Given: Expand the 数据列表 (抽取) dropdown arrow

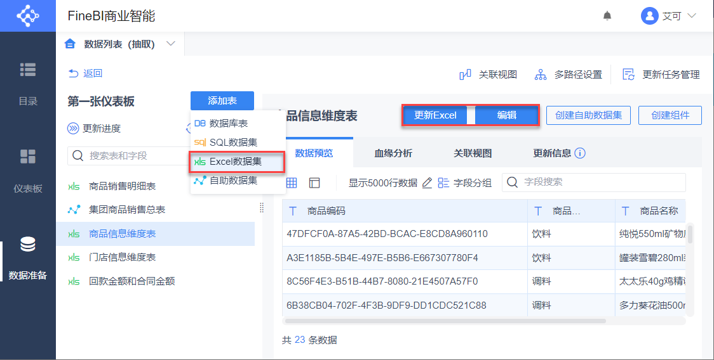Looking at the screenshot, I should pos(171,44).
